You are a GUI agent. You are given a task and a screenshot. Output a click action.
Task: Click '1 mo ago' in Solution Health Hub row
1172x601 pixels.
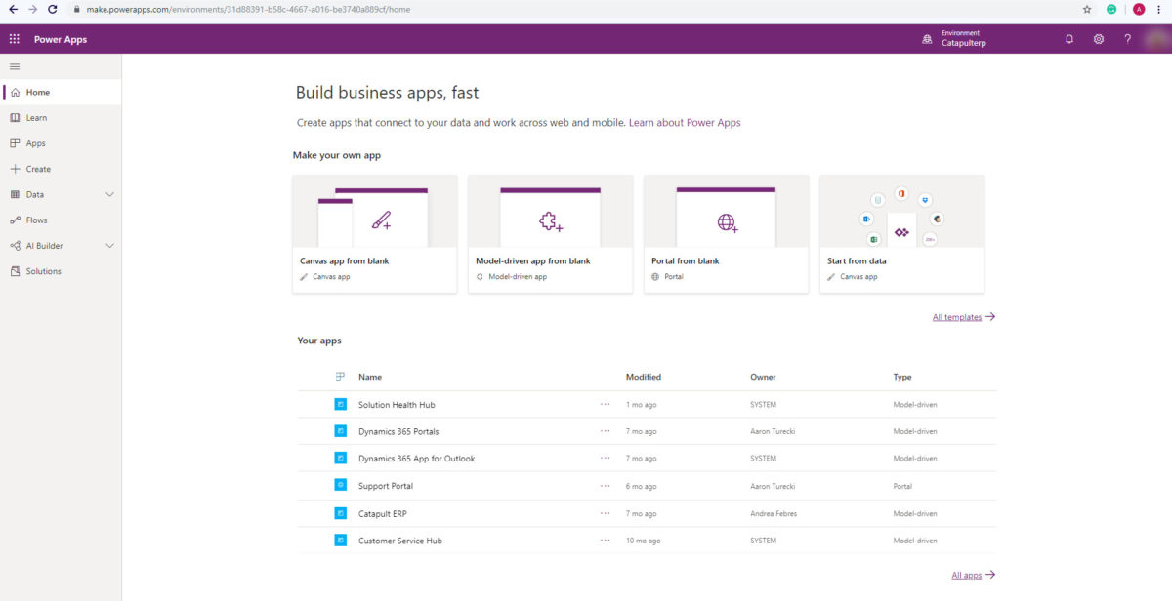coord(641,404)
